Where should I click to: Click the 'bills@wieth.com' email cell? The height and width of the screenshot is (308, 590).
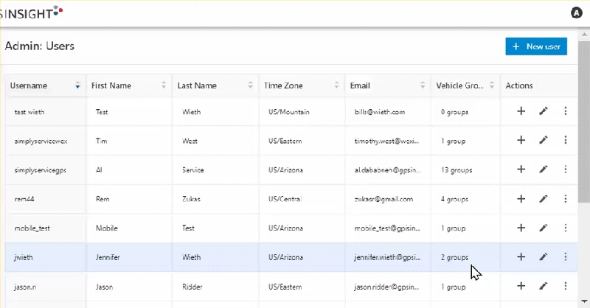(x=388, y=112)
